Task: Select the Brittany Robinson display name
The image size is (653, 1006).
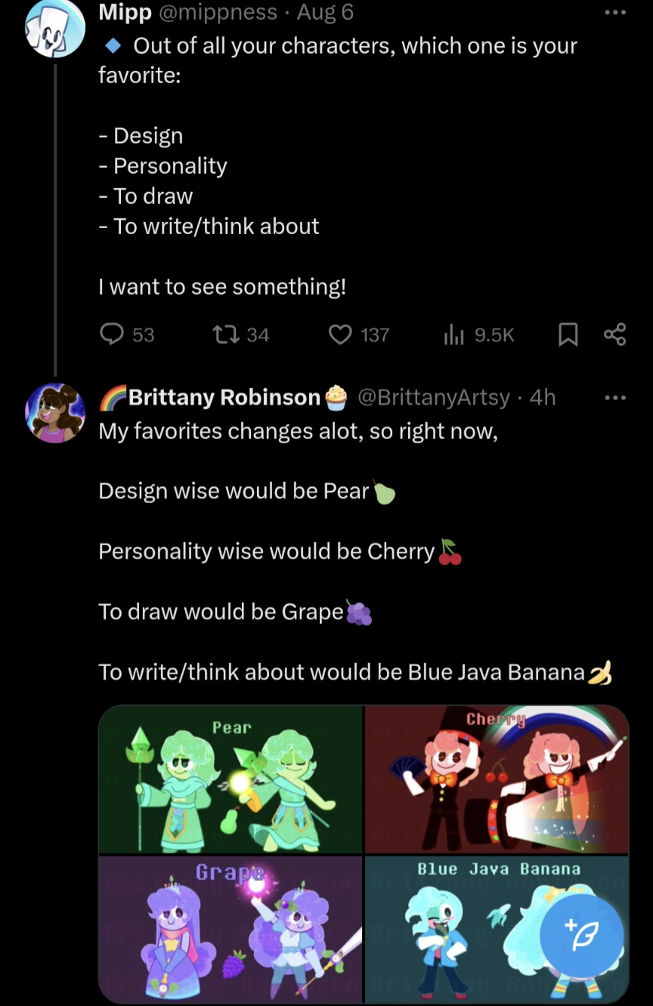Action: [224, 397]
